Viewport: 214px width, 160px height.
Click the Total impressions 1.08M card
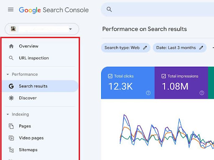click(181, 83)
